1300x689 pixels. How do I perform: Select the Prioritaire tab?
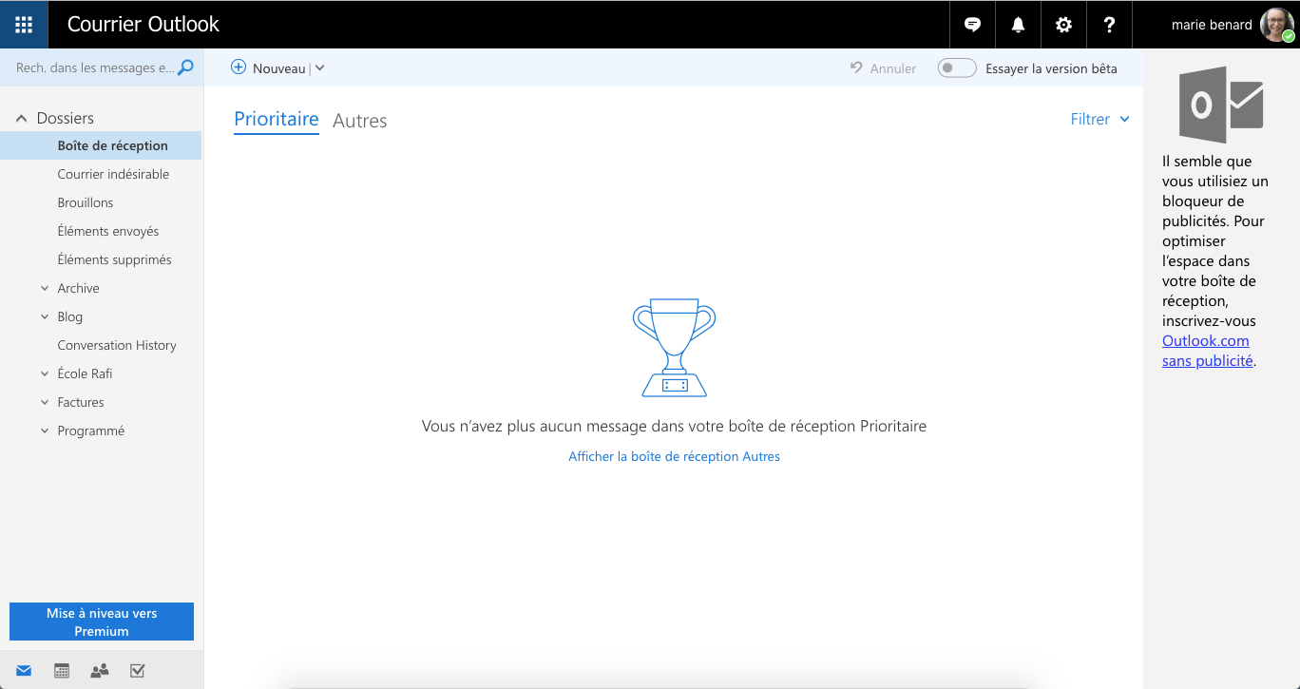pyautogui.click(x=276, y=120)
